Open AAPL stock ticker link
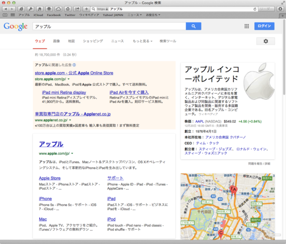The width and height of the screenshot is (286, 244). tap(200, 122)
